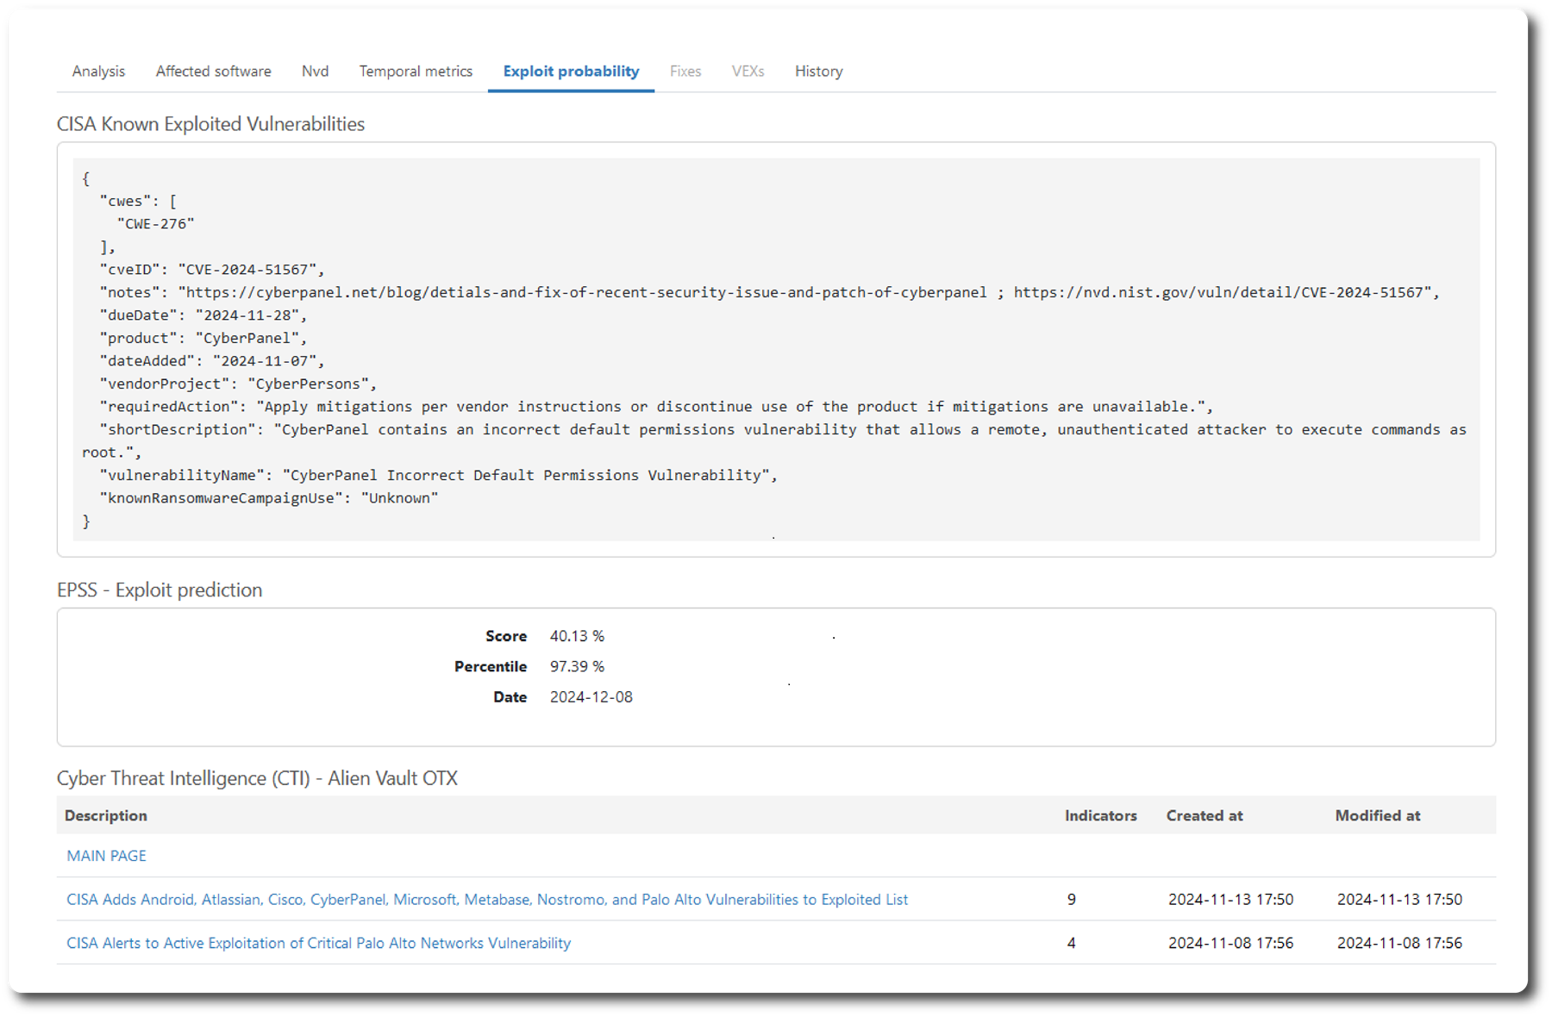Click the EPSS score value 40.13 %
The height and width of the screenshot is (1017, 1552).
pos(577,636)
